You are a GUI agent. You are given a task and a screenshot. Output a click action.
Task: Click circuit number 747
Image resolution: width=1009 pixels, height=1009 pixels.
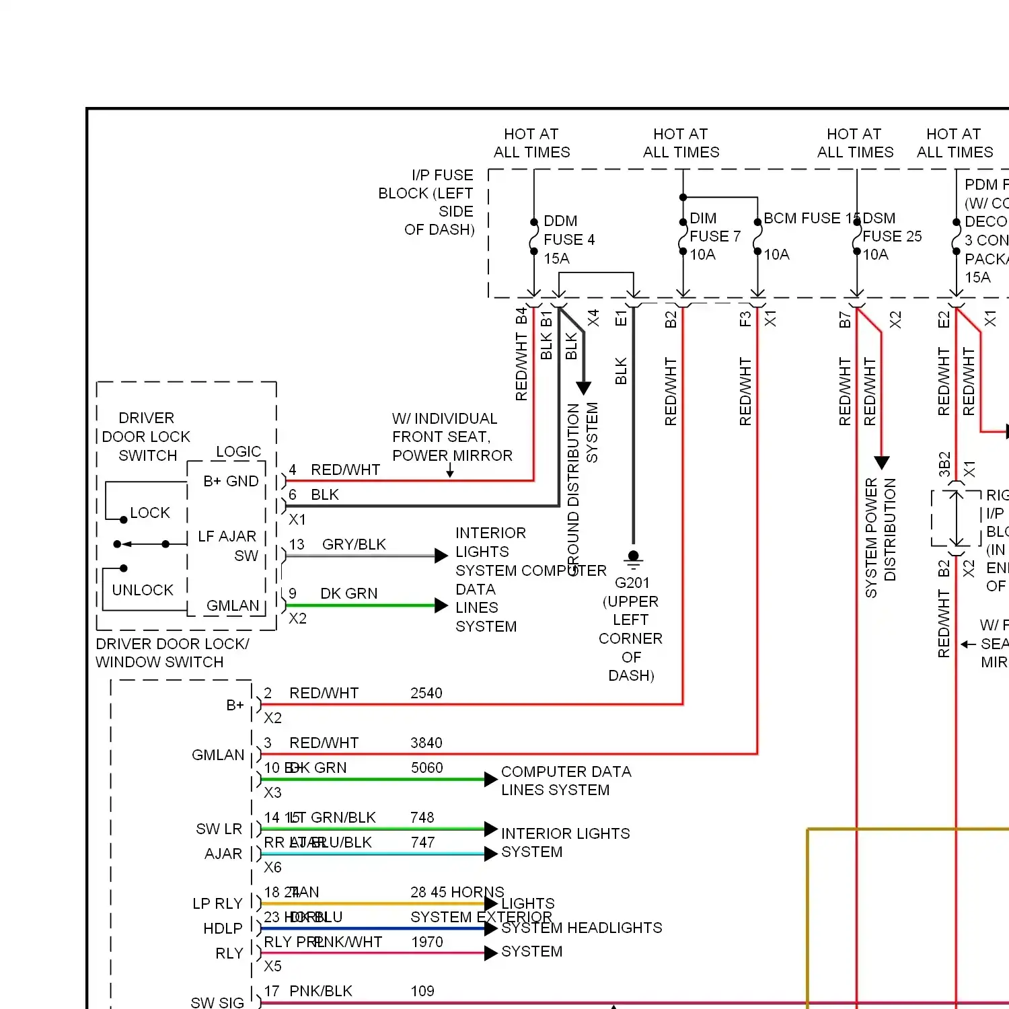click(422, 842)
